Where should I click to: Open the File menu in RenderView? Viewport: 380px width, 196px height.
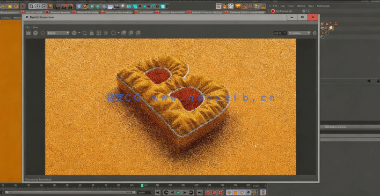click(x=27, y=27)
